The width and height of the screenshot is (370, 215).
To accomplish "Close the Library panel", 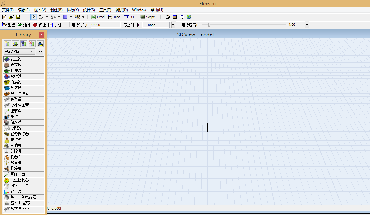I will point(42,35).
